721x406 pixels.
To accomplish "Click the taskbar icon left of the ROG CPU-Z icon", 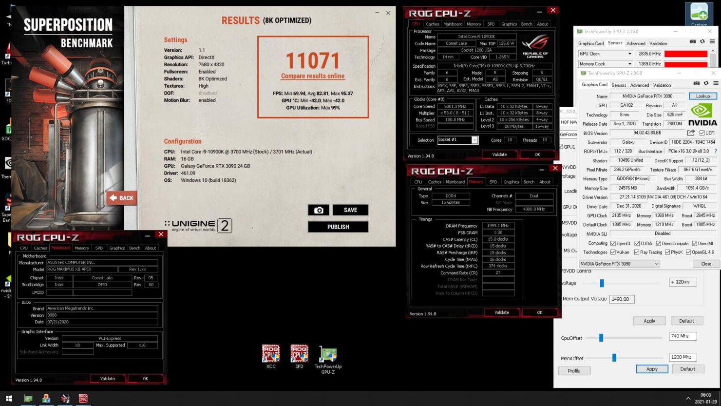I will tap(65, 399).
